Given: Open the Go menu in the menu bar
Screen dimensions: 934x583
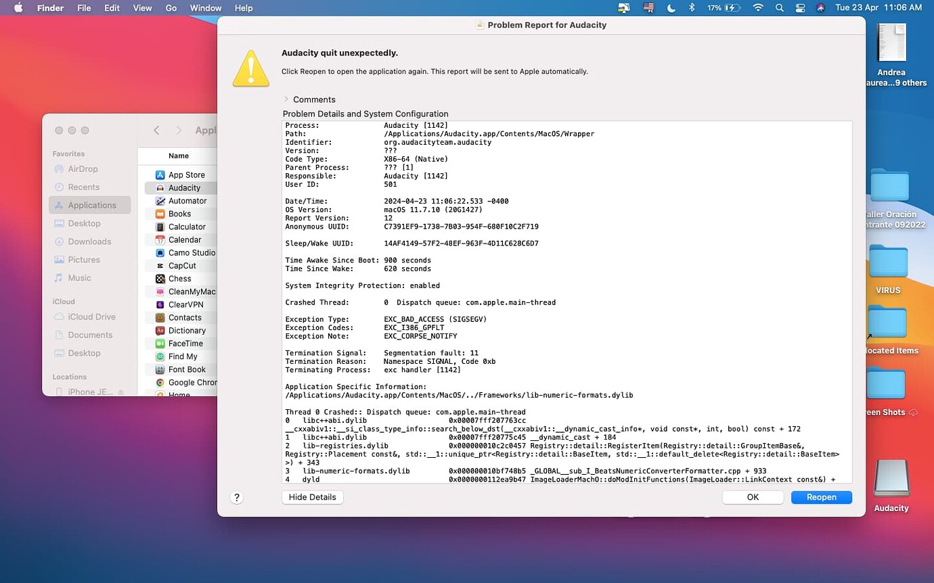Looking at the screenshot, I should pyautogui.click(x=171, y=8).
